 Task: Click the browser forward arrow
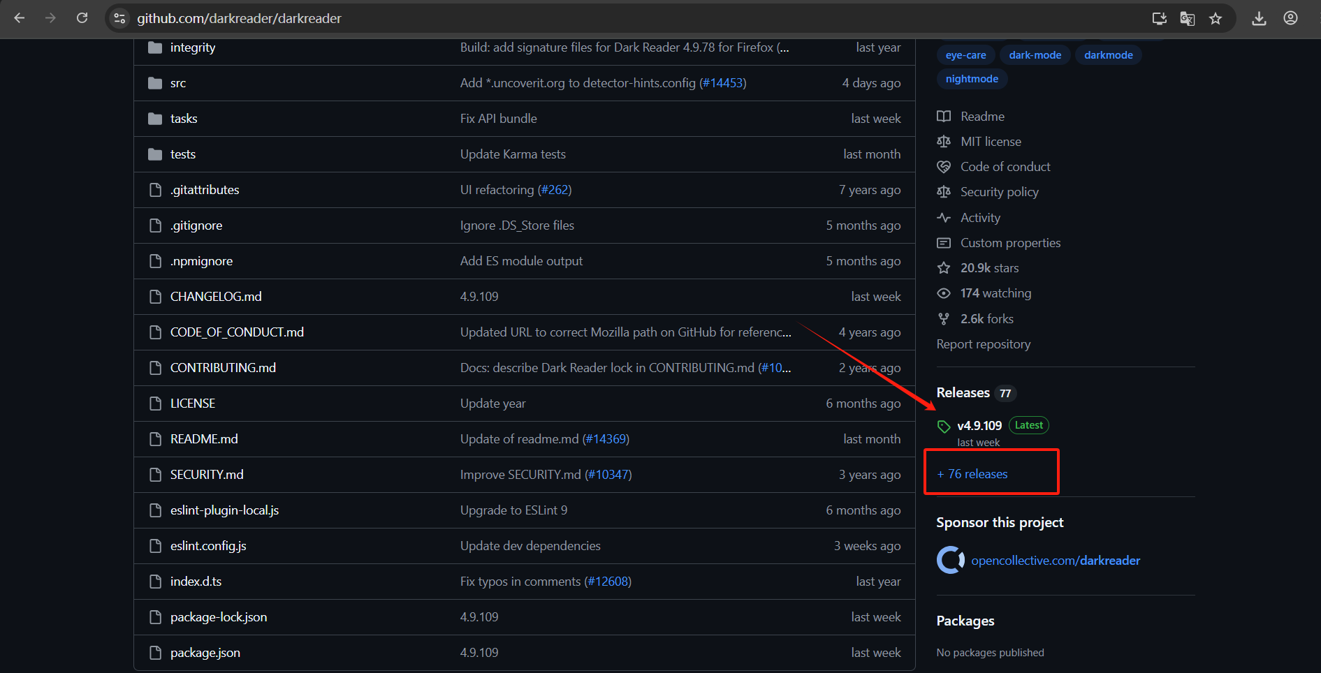50,18
